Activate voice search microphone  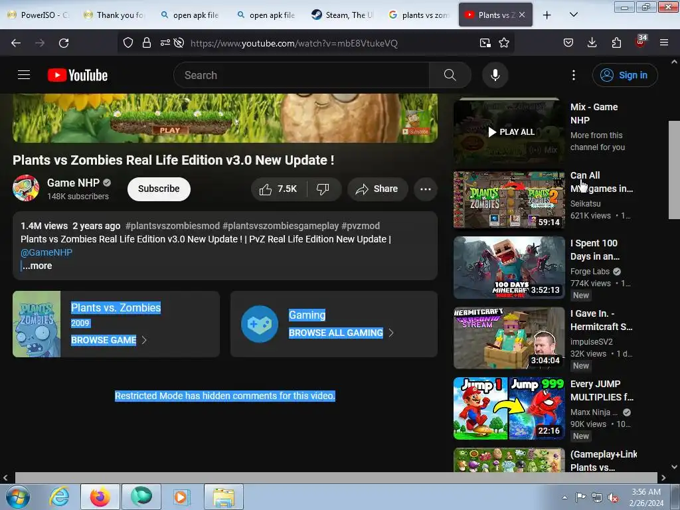coord(495,75)
